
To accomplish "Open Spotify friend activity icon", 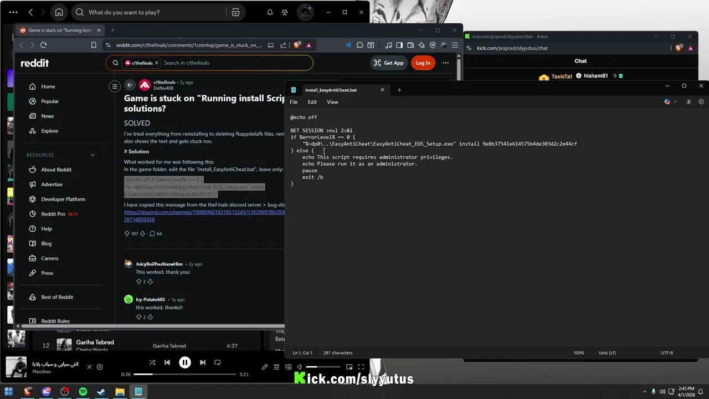I will [x=285, y=12].
